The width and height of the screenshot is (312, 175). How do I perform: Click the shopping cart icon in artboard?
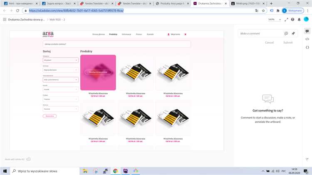(x=185, y=34)
